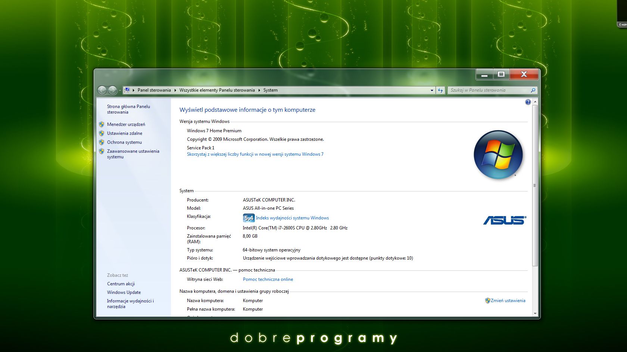627x352 pixels.
Task: Open Centrum akcji link
Action: point(121,284)
